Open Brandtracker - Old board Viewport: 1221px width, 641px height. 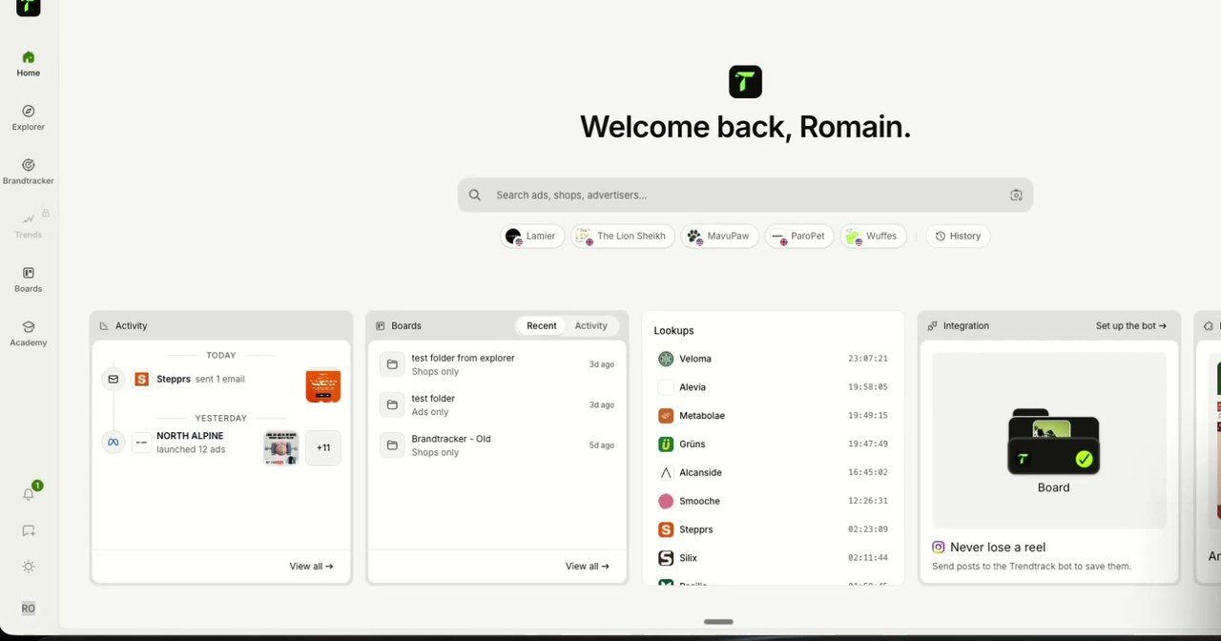(x=497, y=445)
